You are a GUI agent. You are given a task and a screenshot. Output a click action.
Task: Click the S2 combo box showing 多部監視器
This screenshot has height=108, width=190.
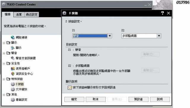141,36
